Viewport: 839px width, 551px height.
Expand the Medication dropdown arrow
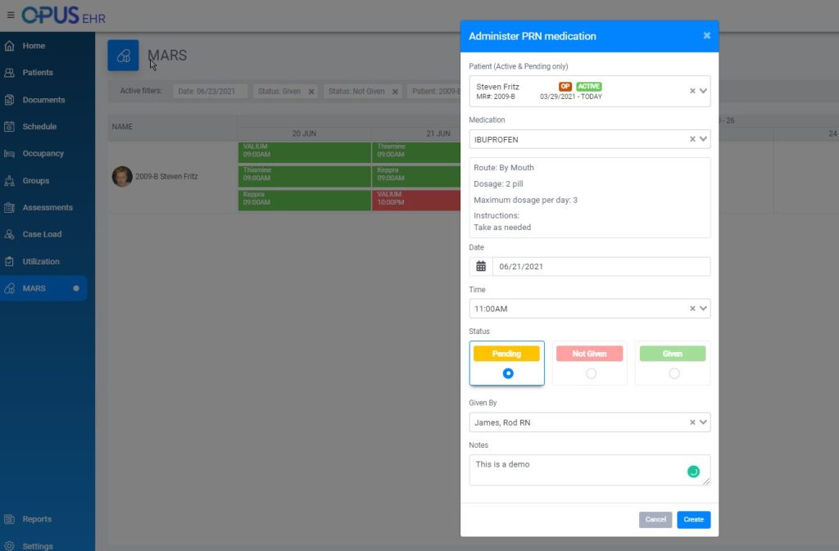[x=703, y=139]
